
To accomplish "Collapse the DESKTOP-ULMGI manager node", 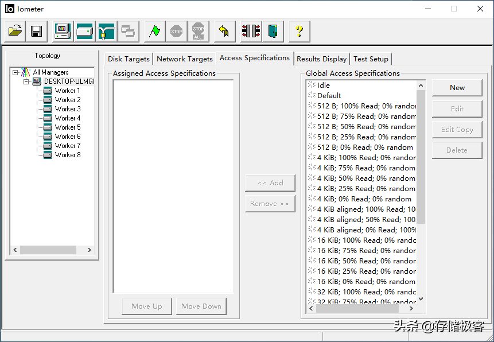I will point(26,81).
